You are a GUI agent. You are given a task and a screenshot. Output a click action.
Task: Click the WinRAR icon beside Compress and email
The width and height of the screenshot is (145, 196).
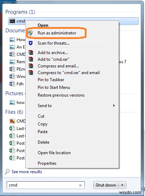coord(31,66)
